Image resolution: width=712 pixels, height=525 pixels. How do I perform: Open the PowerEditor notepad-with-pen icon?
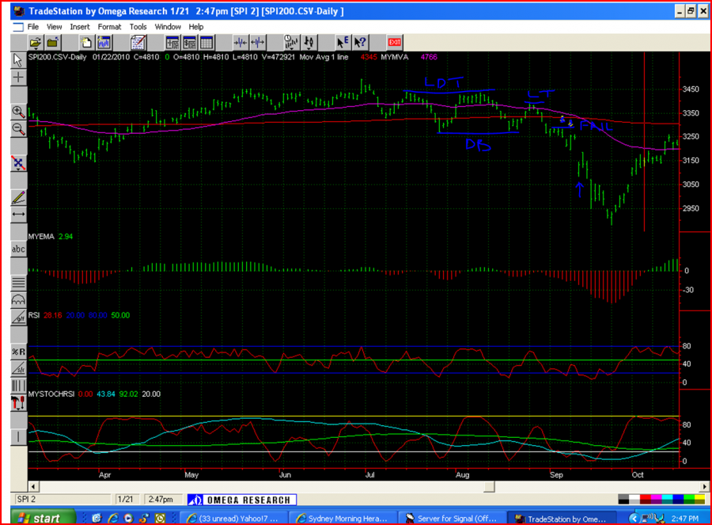(138, 43)
